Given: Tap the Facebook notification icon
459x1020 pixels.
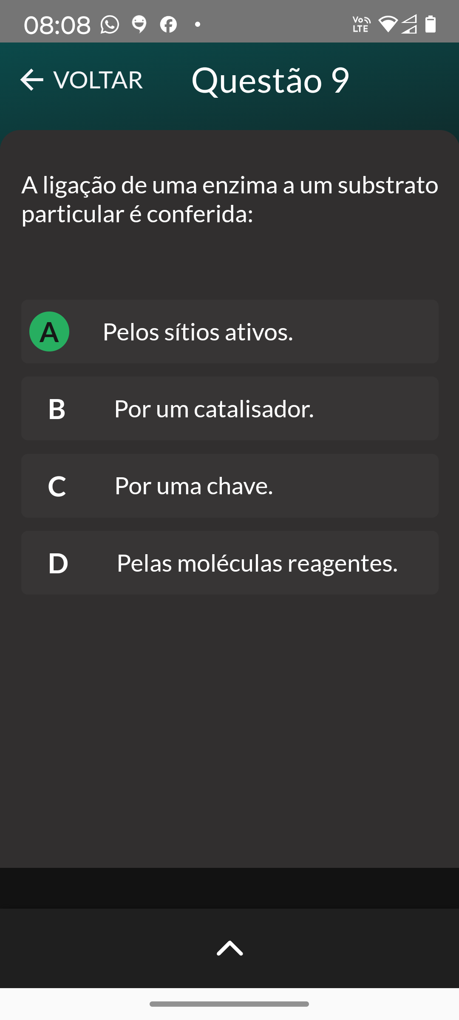Looking at the screenshot, I should 168,24.
